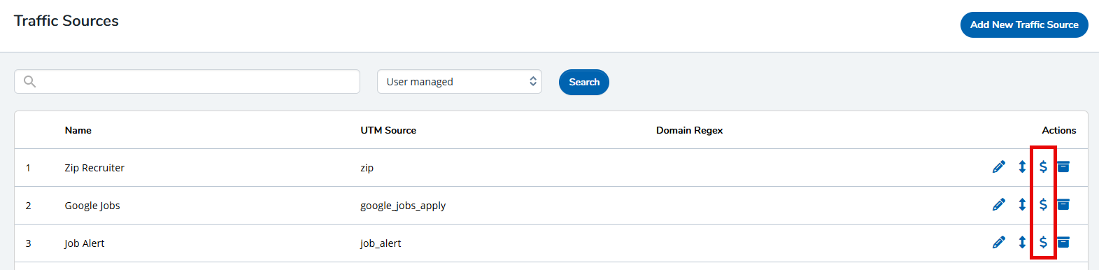The image size is (1099, 270).
Task: Focus the traffic source search field
Action: (x=187, y=82)
